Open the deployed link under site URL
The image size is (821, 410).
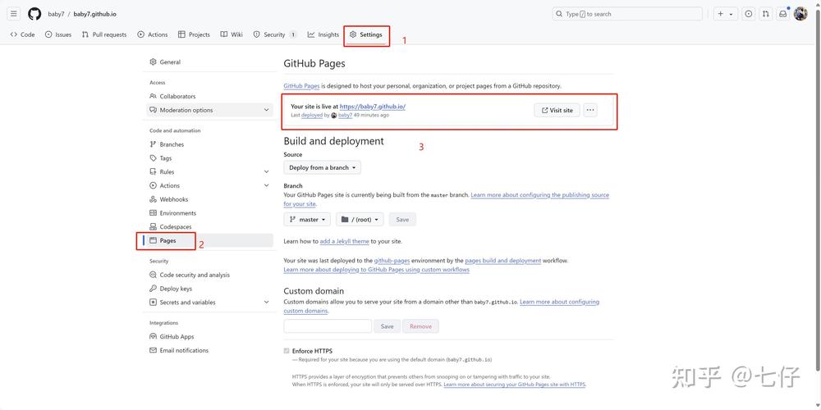tap(312, 115)
